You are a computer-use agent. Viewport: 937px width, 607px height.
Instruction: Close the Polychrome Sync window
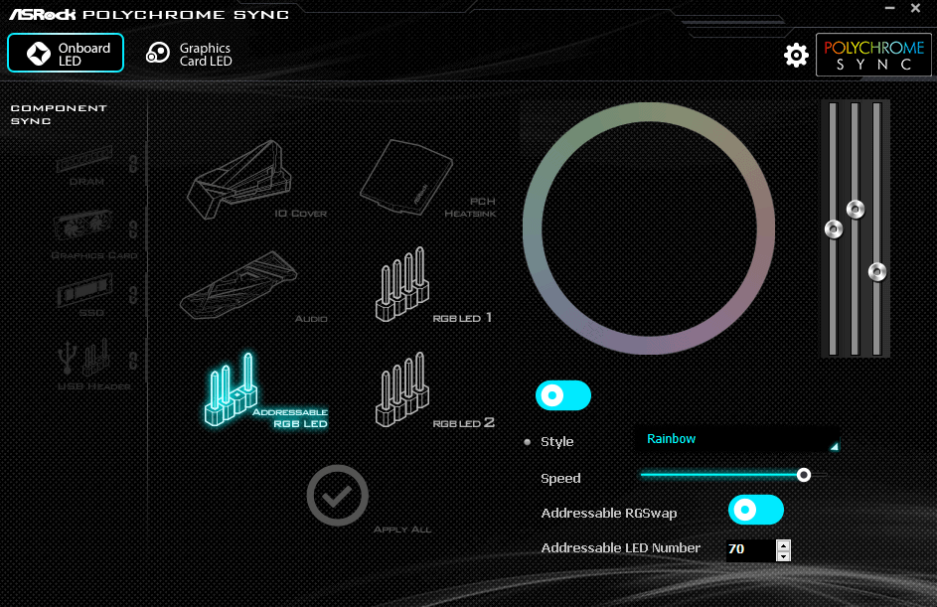tap(915, 8)
